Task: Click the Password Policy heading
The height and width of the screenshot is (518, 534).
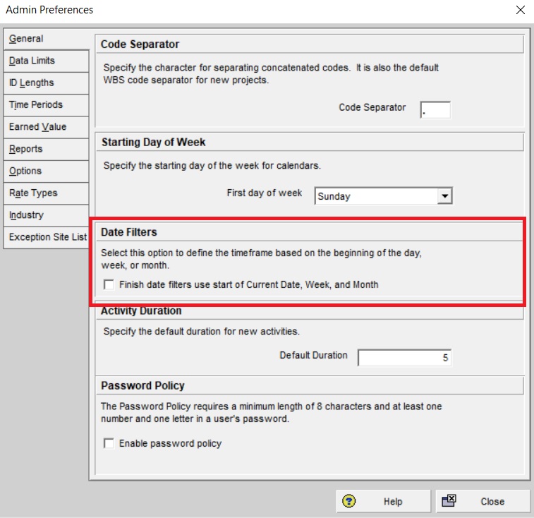Action: click(142, 385)
